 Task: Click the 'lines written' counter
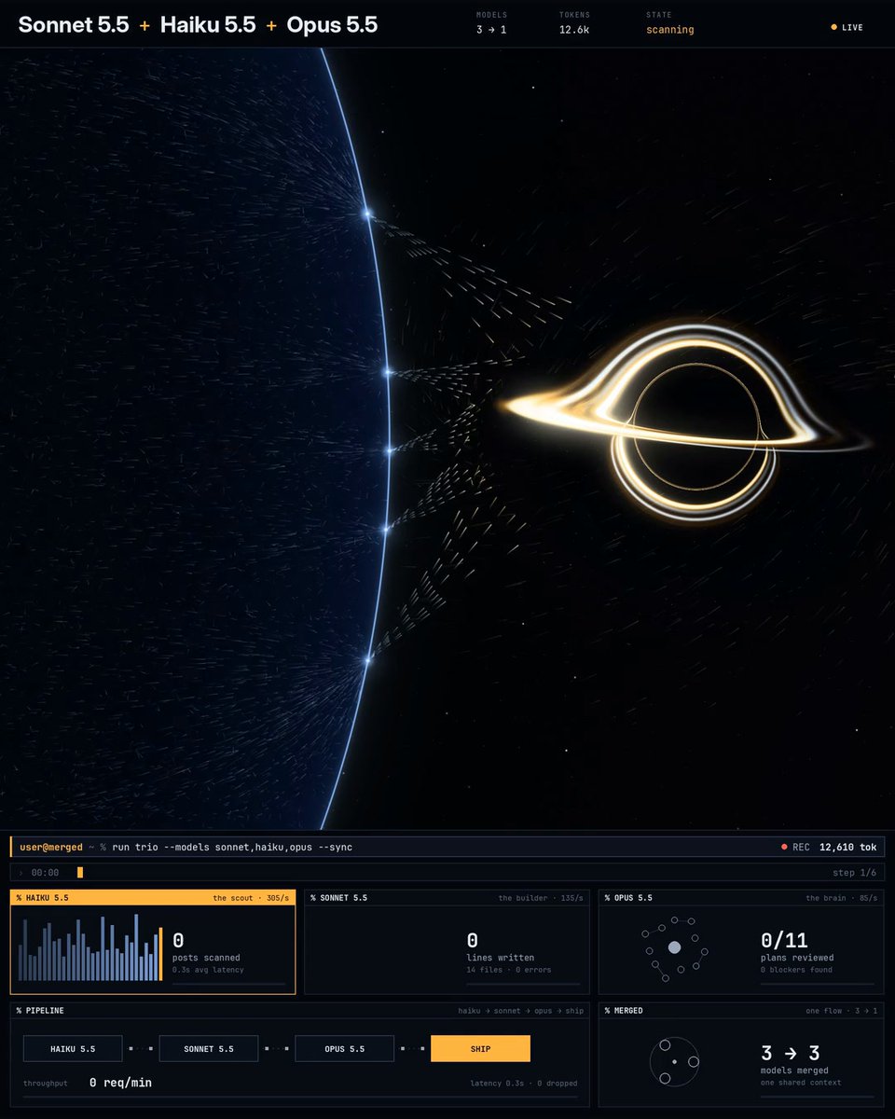coord(501,958)
